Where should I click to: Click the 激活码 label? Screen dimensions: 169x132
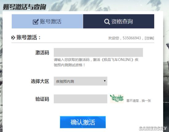click(x=42, y=53)
